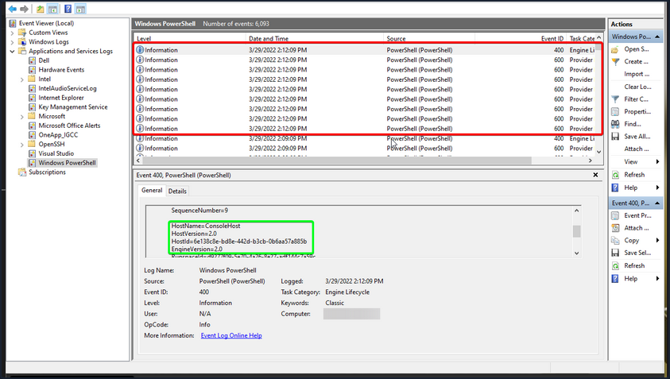Select the 2:09:09 PM Event 600 row

click(366, 149)
